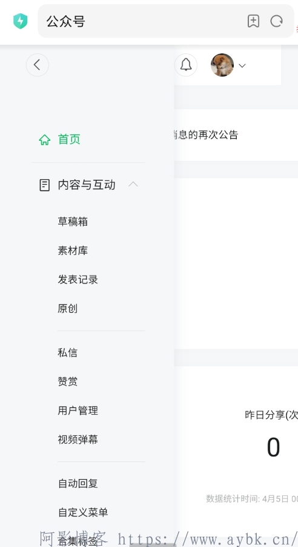The image size is (298, 547).
Task: Collapse sidebar using the back arrow
Action: click(x=38, y=65)
